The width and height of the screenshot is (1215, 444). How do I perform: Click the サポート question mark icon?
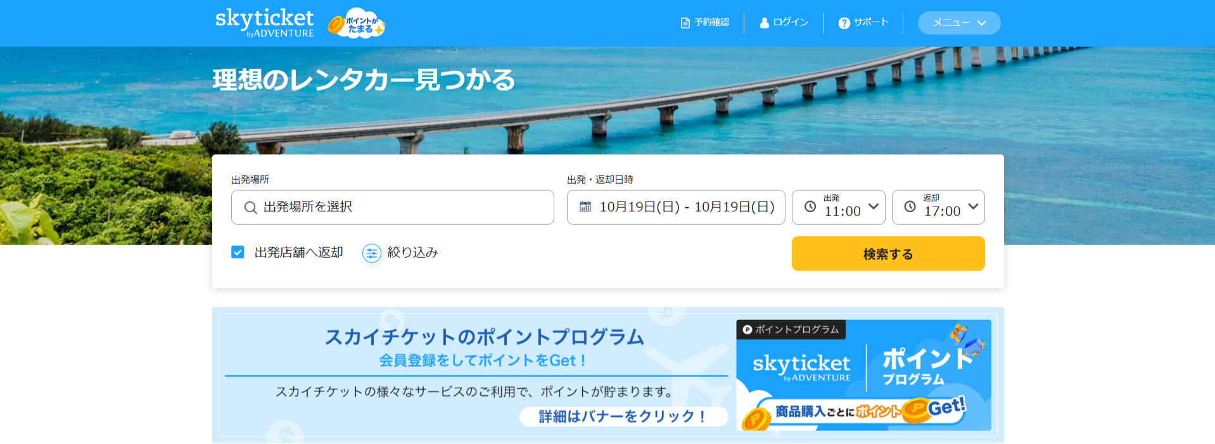844,23
